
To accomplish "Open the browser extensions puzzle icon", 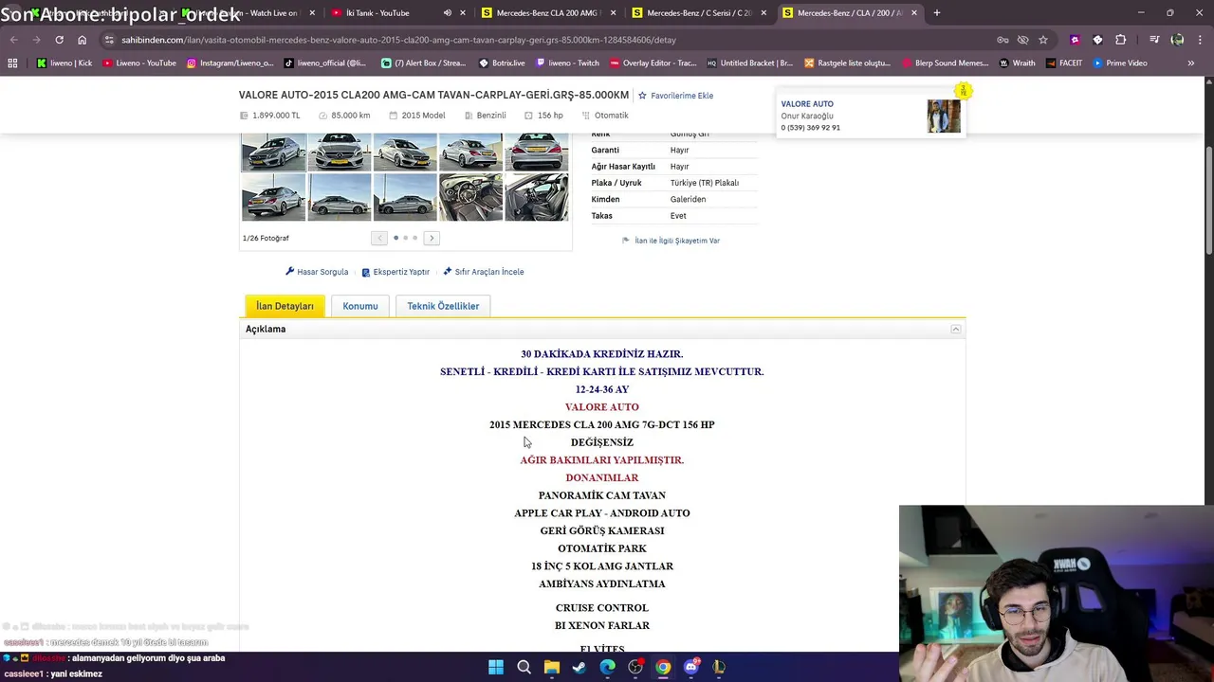I will [1120, 40].
